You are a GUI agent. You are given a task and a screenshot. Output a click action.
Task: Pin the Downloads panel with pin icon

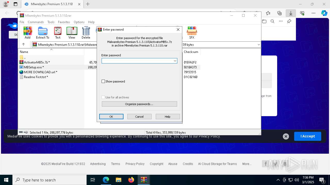coord(289,21)
